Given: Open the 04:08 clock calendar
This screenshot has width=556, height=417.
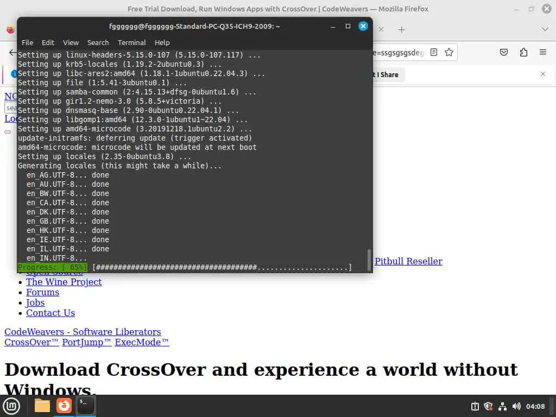Looking at the screenshot, I should 535,406.
